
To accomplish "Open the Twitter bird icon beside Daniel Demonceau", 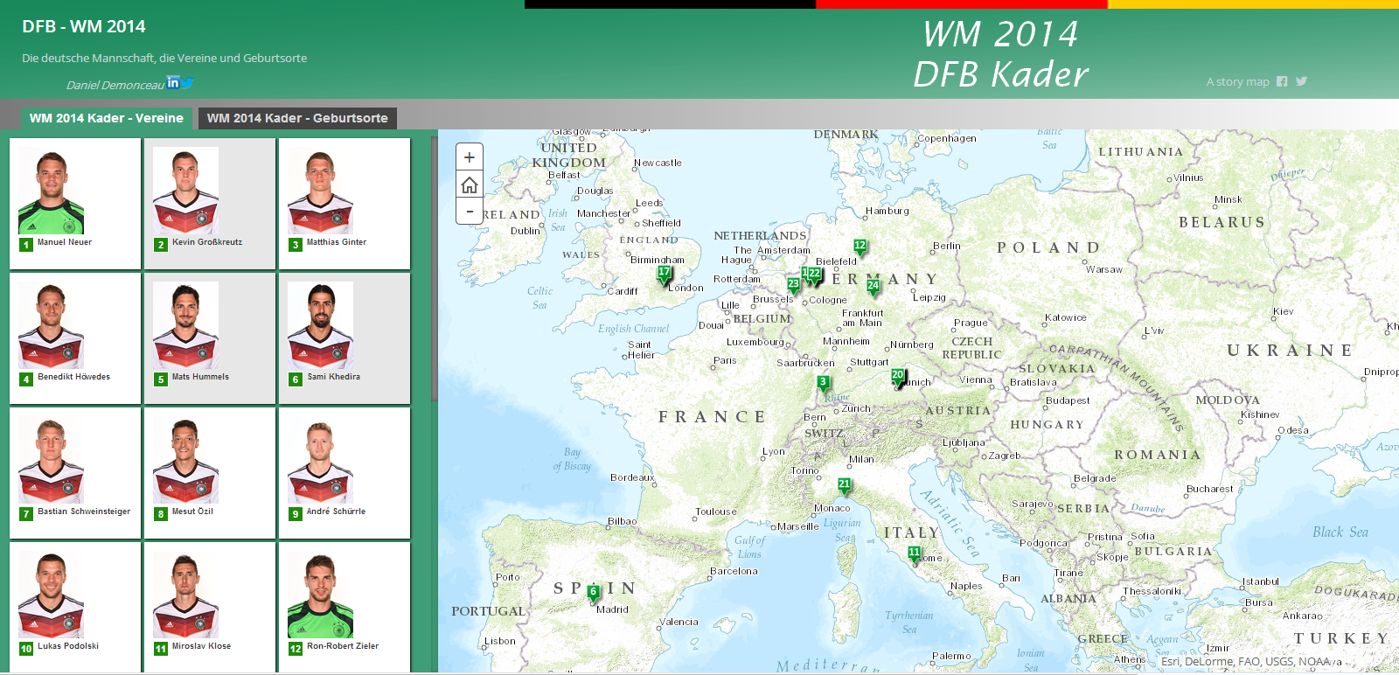I will pos(187,83).
